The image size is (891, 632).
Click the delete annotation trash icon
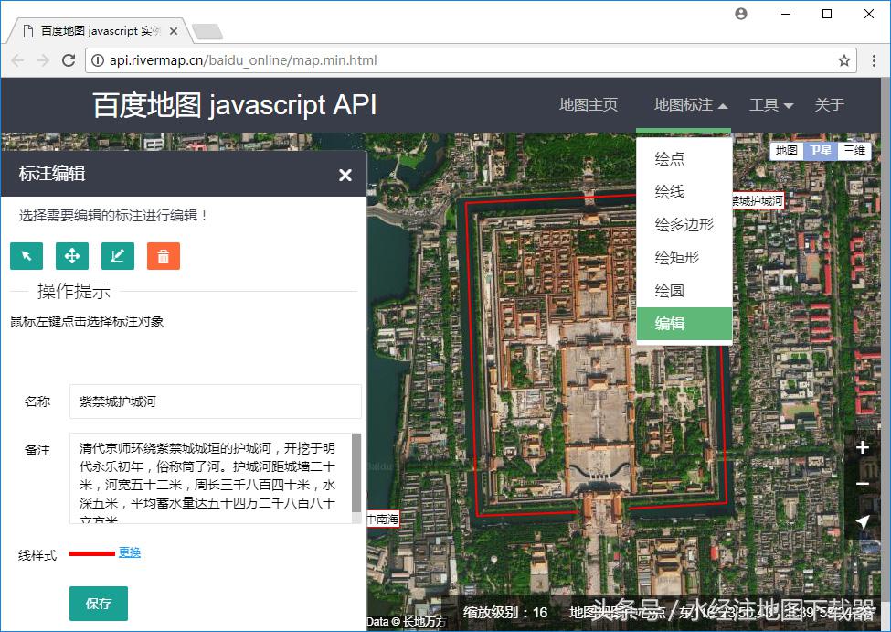tap(163, 256)
